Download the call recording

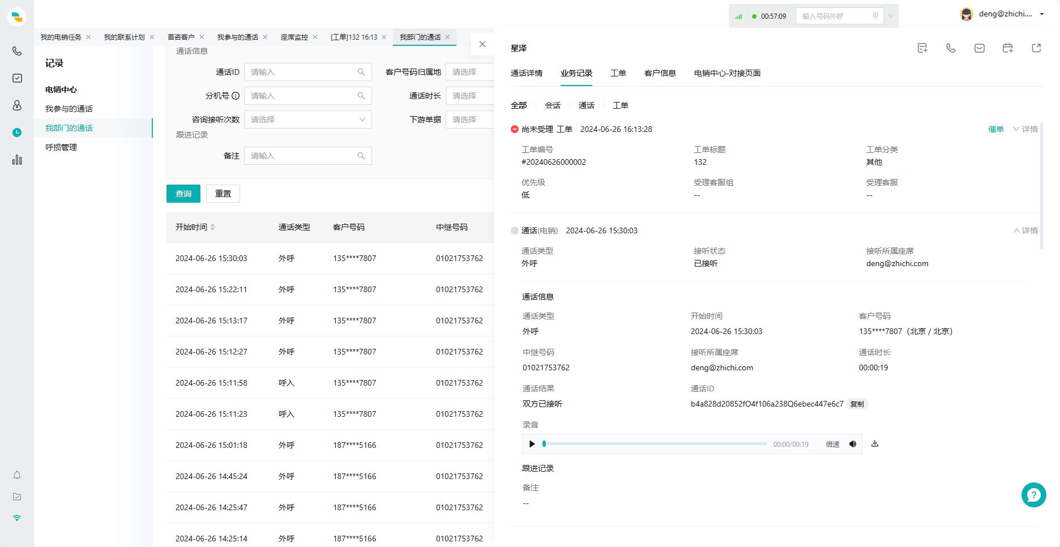(875, 443)
